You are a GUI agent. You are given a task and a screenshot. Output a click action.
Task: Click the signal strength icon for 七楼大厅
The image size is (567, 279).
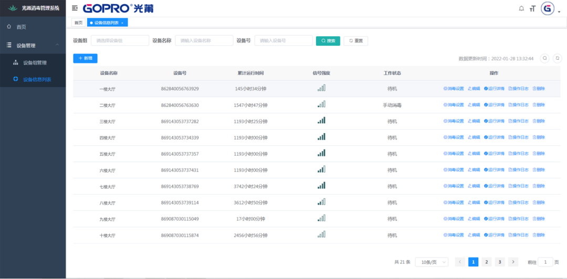[x=321, y=186]
